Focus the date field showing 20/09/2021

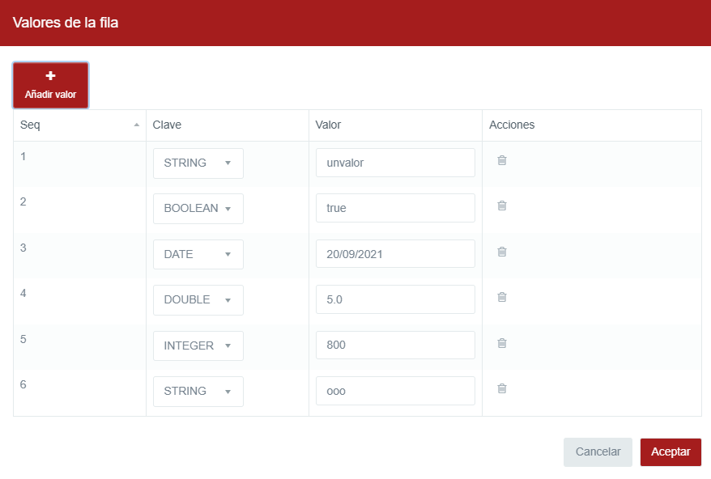tap(395, 254)
